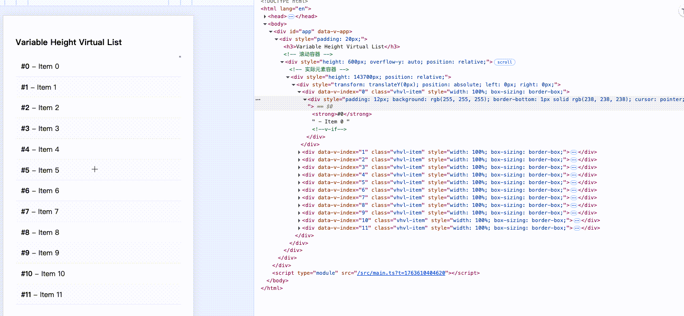Click the ellipsis badge inside head tag
Image resolution: width=684 pixels, height=316 pixels.
291,16
